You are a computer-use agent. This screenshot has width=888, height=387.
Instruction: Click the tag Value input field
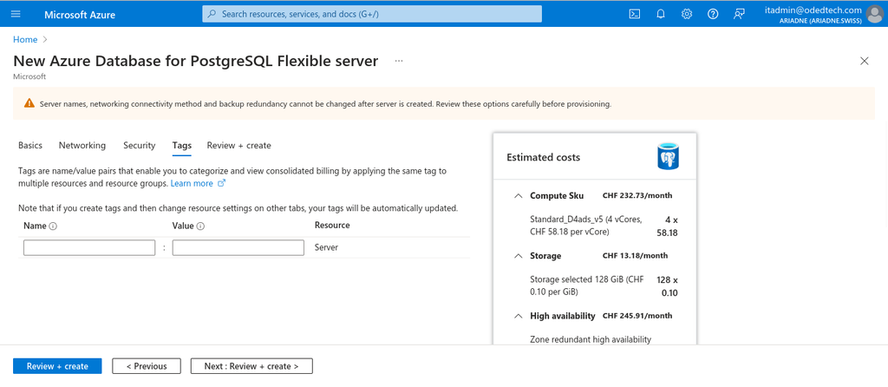(238, 247)
